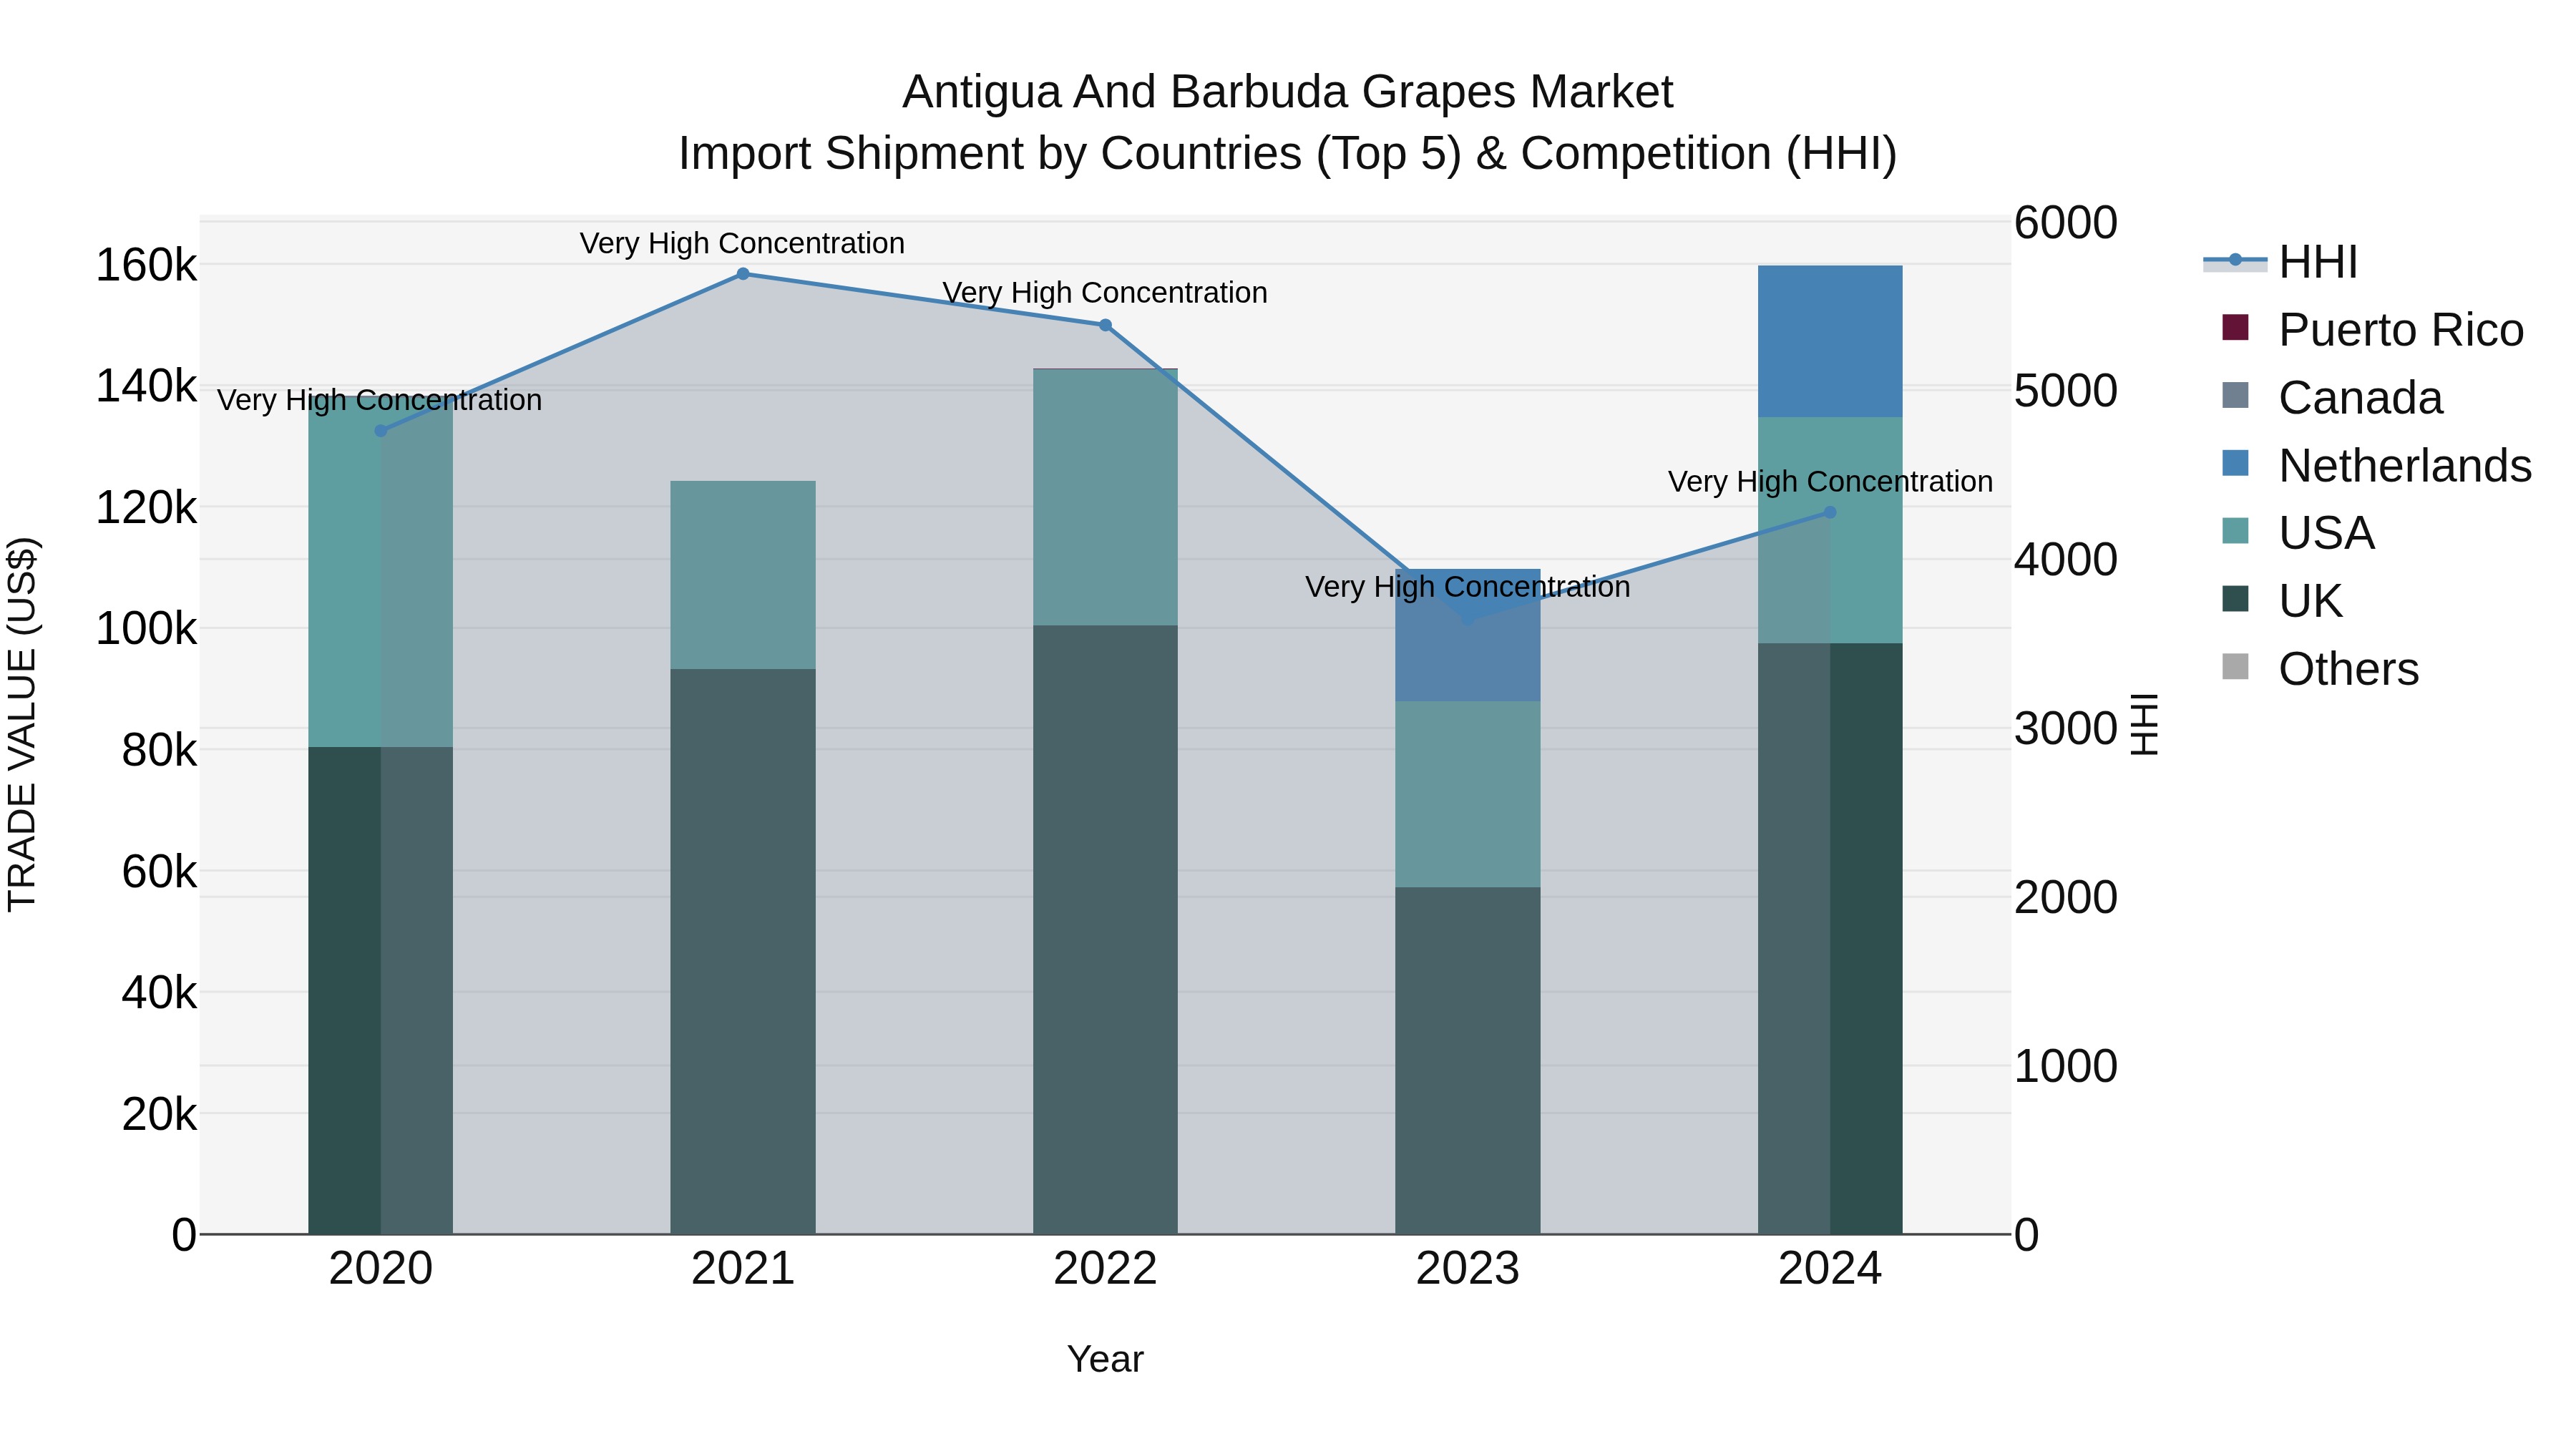This screenshot has height=1449, width=2576.
Task: Toggle the Netherlands legend entry
Action: [x=2376, y=466]
